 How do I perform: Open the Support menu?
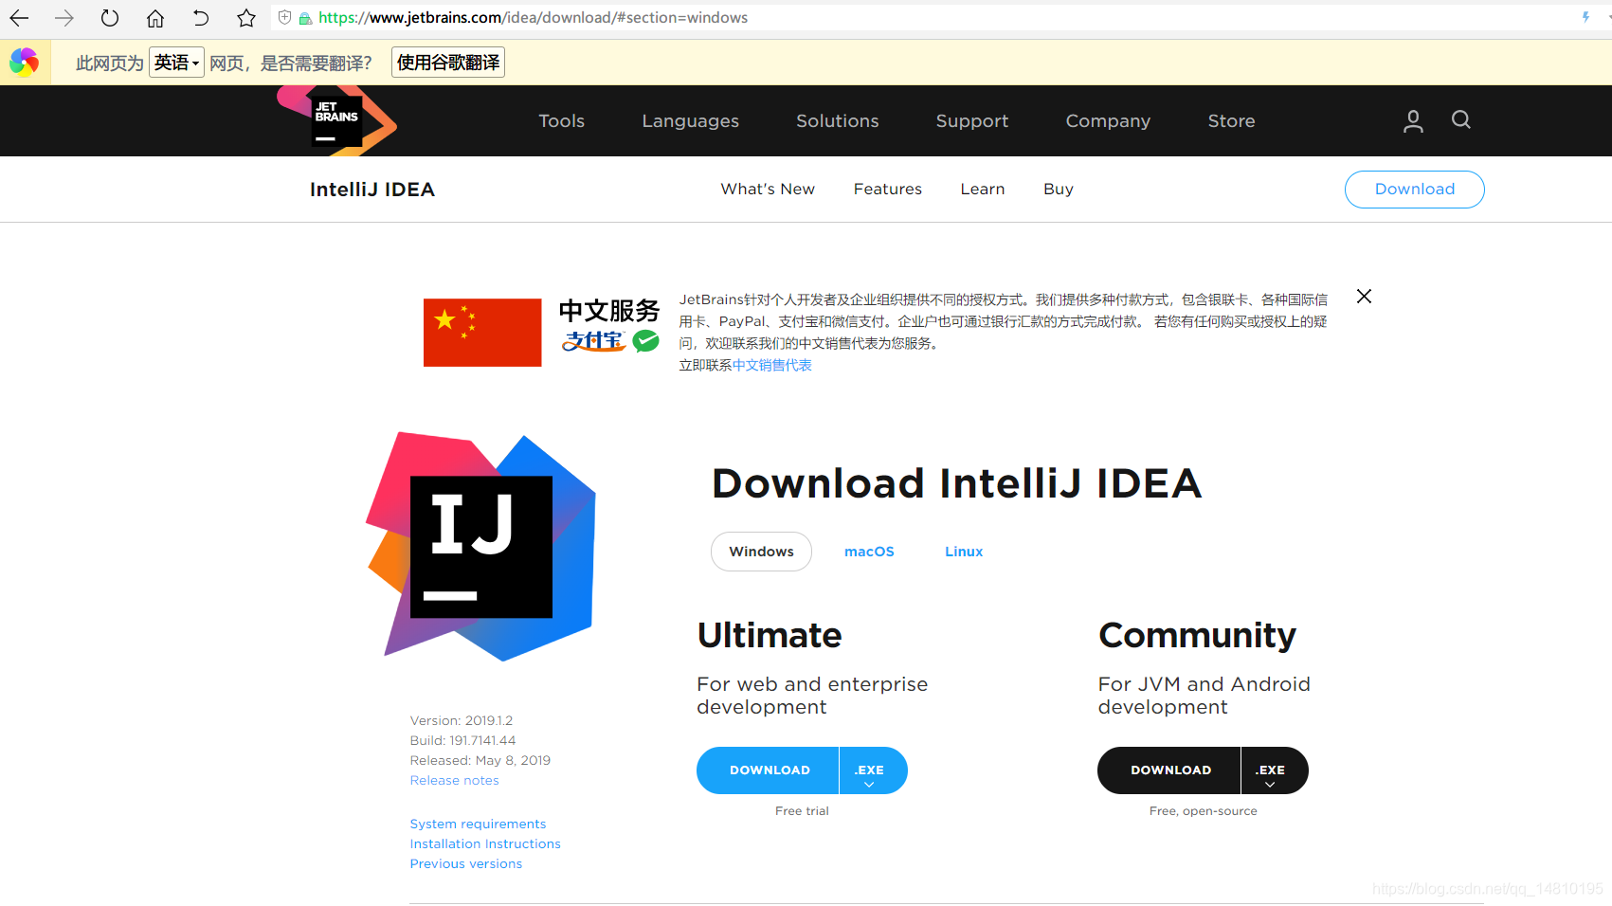point(972,121)
